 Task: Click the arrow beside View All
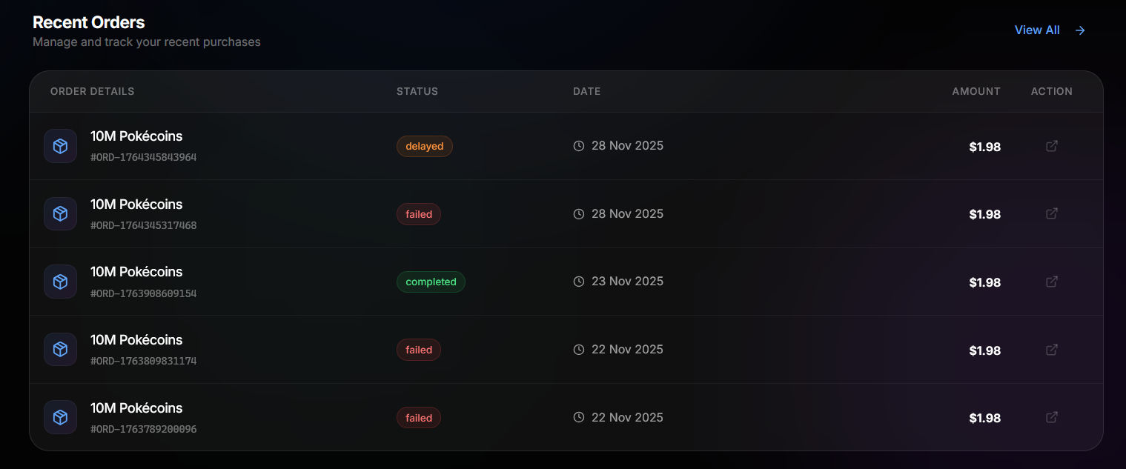[x=1080, y=30]
